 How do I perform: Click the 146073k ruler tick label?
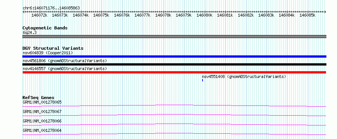(60, 15)
